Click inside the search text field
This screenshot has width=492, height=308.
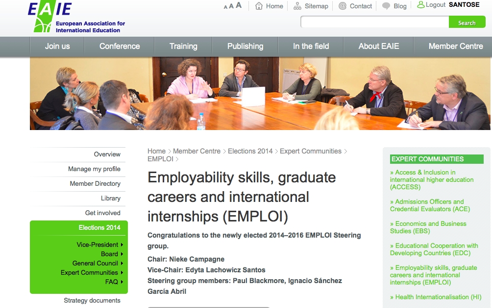[x=374, y=22]
